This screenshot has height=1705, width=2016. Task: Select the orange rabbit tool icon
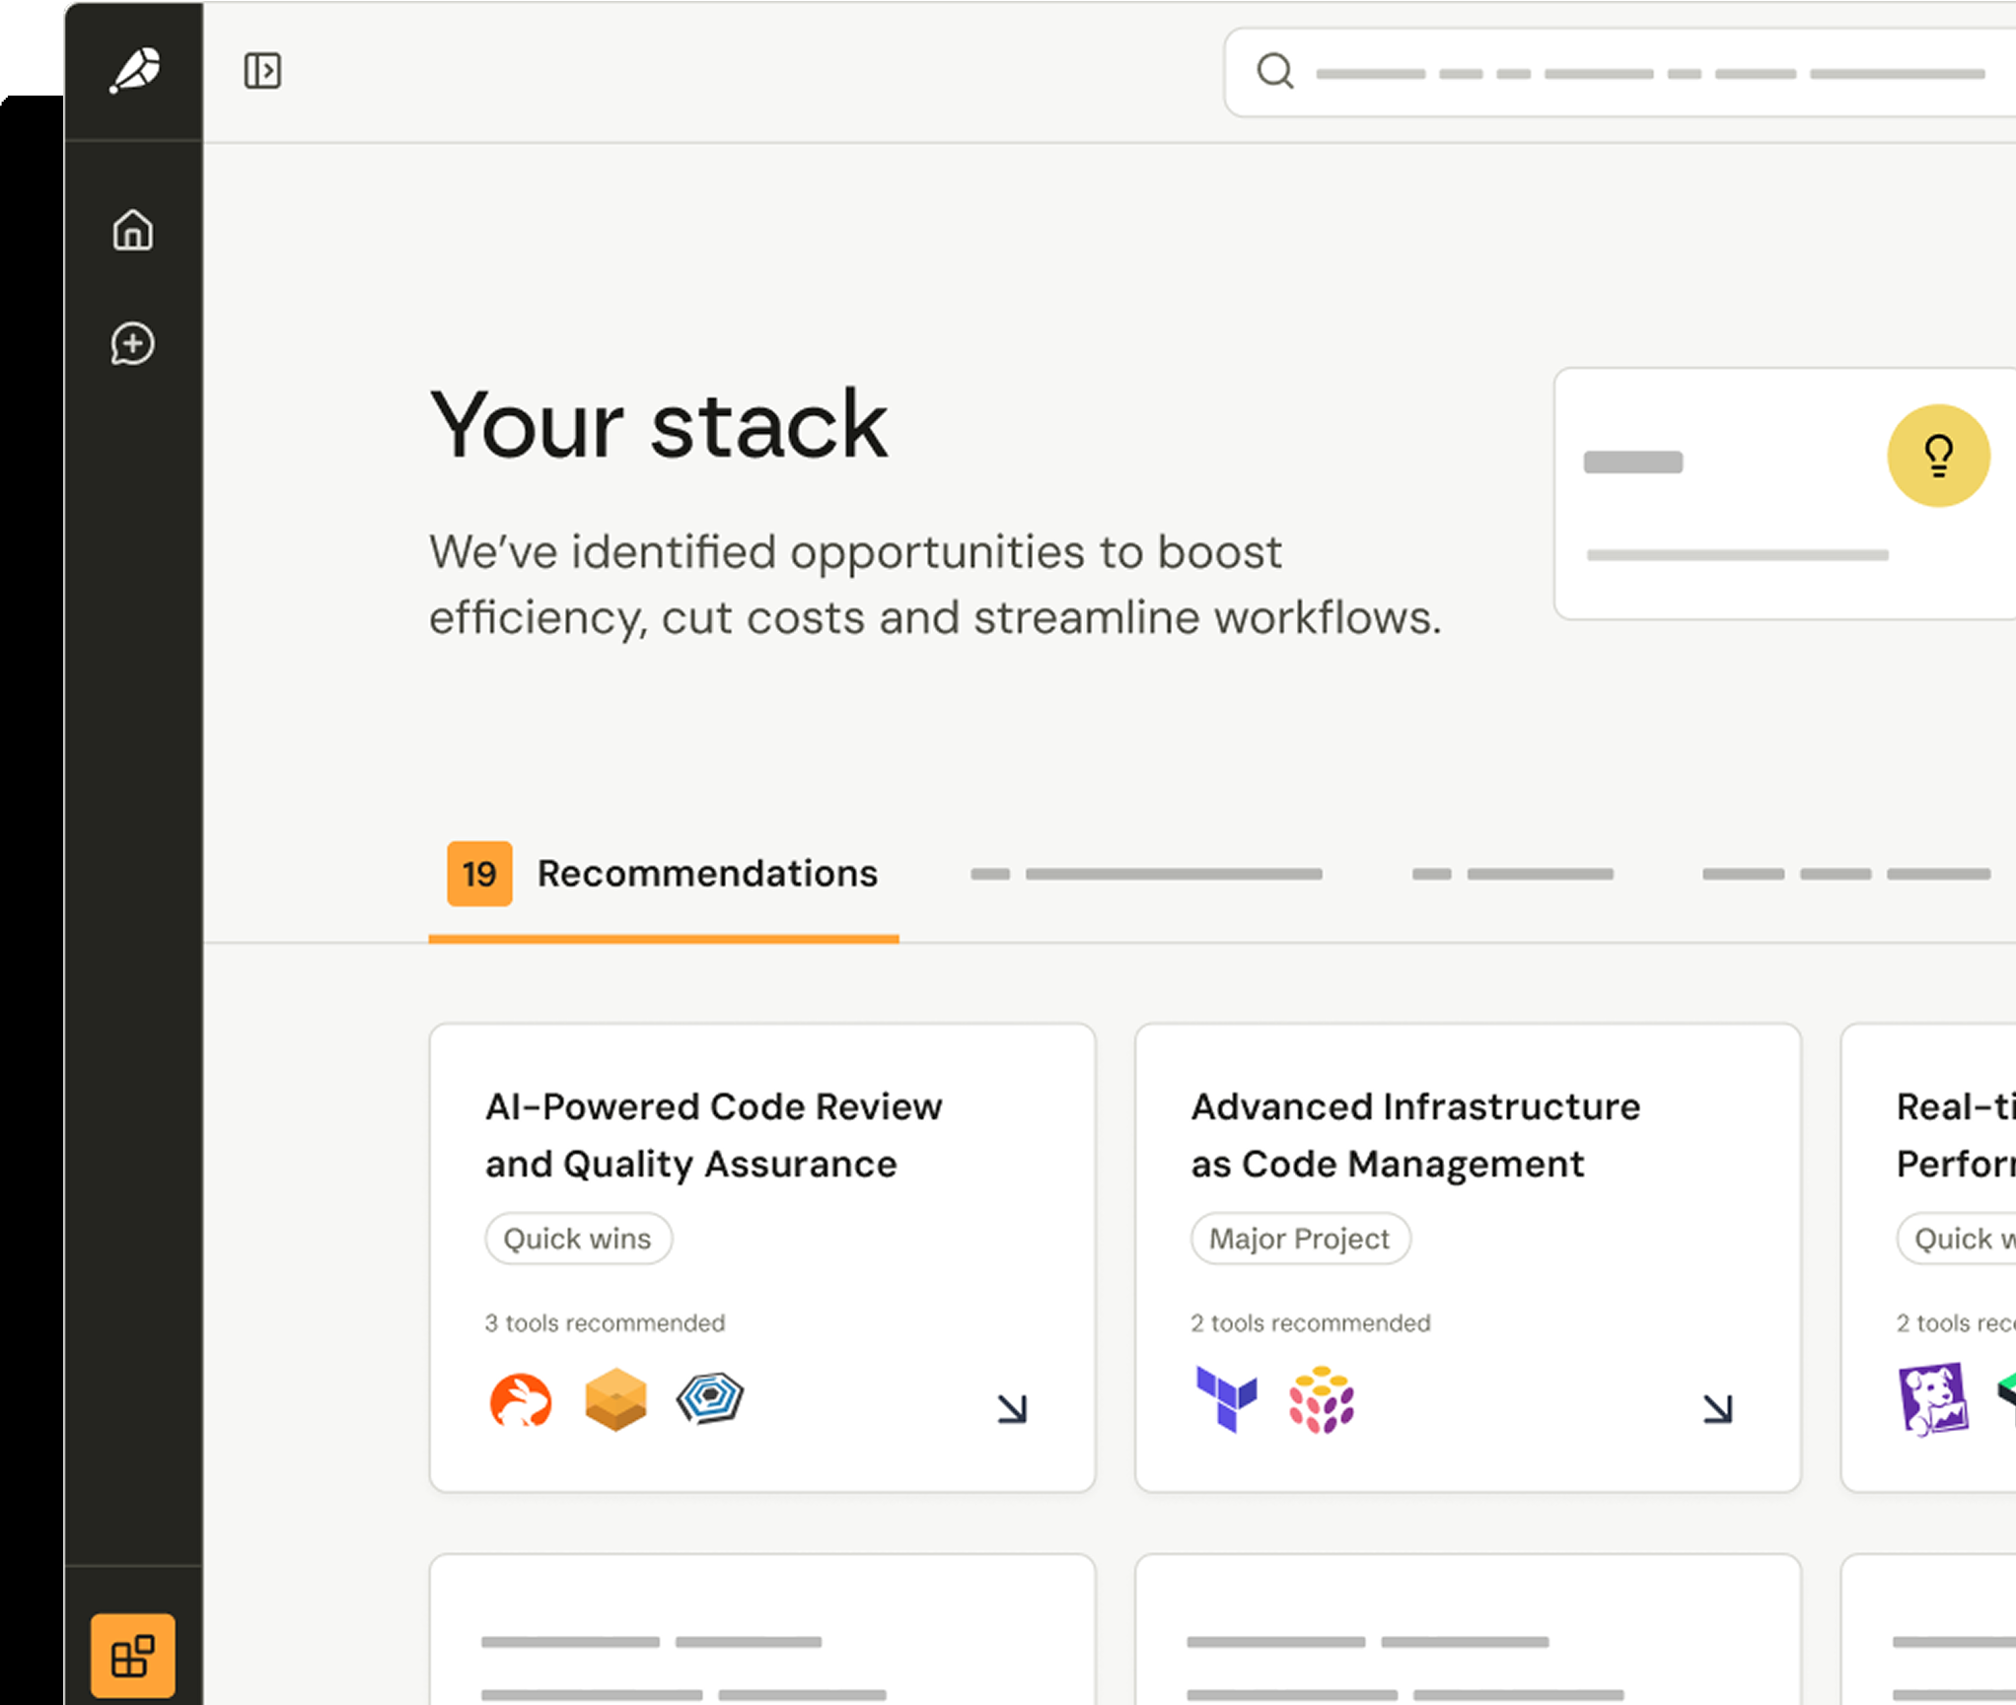pos(521,1401)
